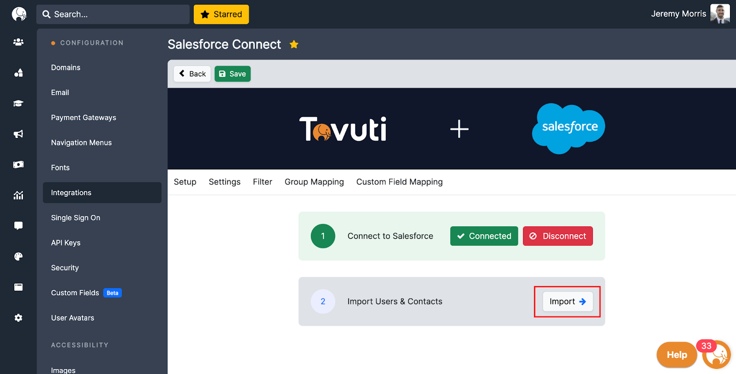Switch to the Settings tab

(224, 182)
